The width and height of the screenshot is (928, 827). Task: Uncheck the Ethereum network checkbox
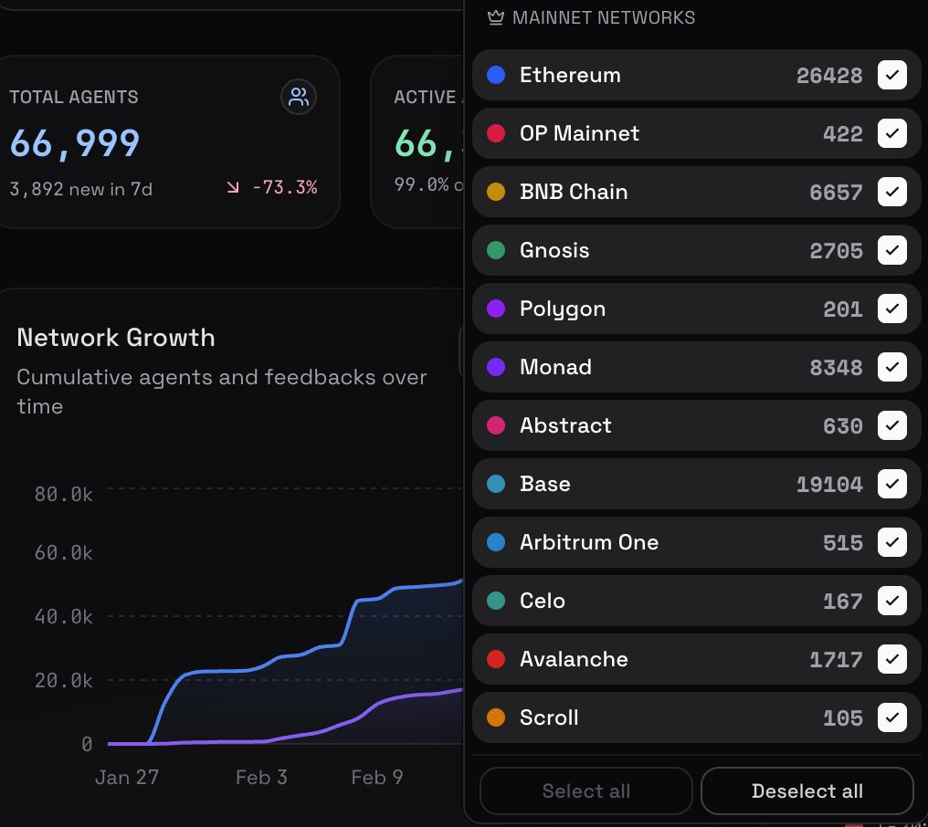click(x=891, y=75)
